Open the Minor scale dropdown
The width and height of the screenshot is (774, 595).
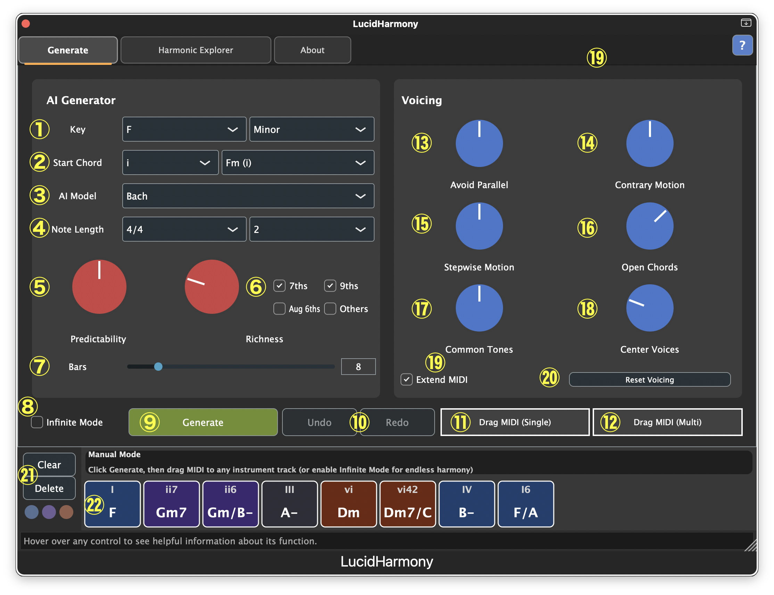pyautogui.click(x=312, y=129)
